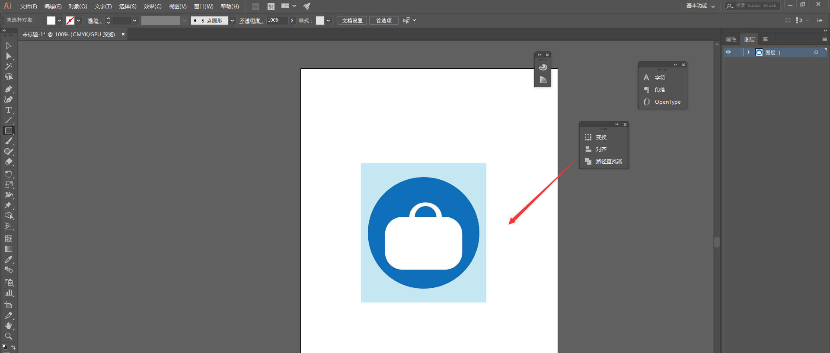
Task: Click the layer 1 target circle
Action: [x=816, y=52]
